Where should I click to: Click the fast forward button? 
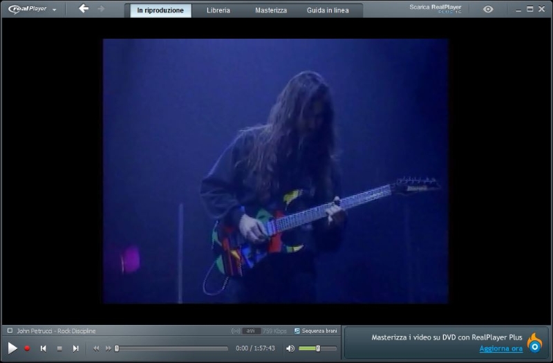(x=108, y=348)
